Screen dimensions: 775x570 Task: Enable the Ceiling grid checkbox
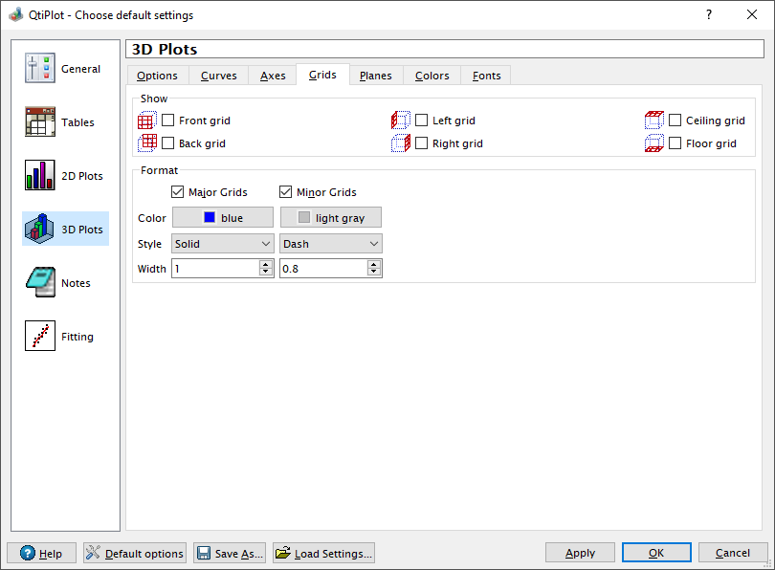675,121
